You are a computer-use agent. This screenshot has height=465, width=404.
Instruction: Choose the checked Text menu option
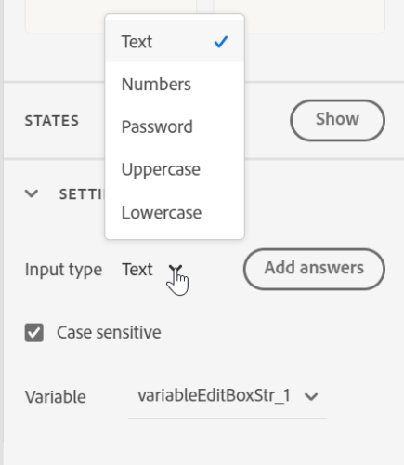pos(175,42)
